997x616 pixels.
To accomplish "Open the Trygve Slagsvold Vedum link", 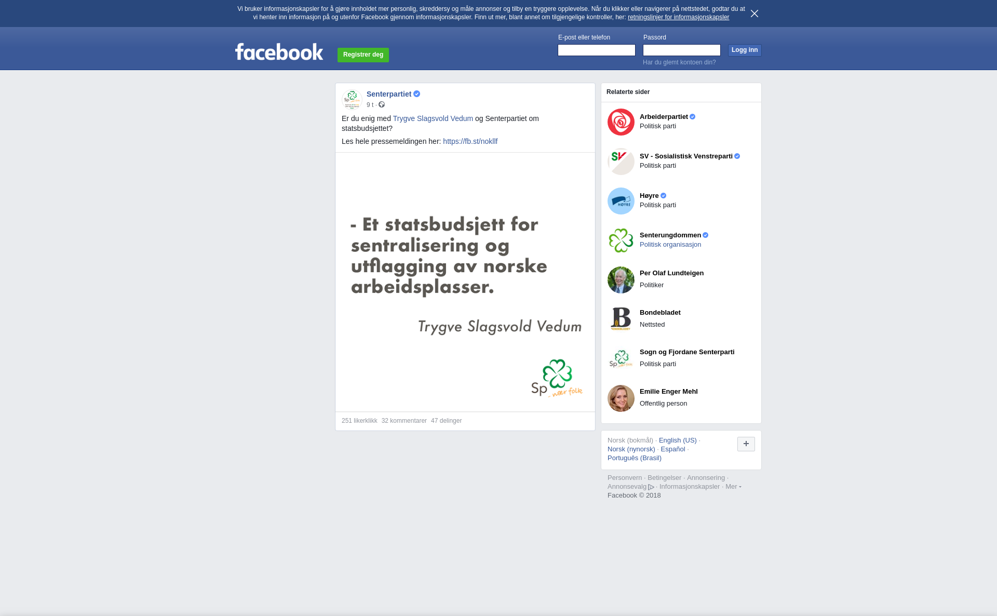I will 433,118.
